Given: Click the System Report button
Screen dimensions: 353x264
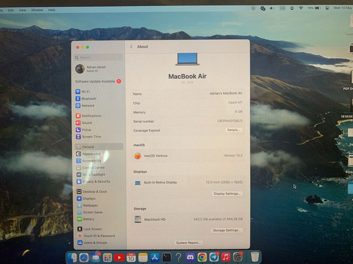Looking at the screenshot, I should 188,243.
